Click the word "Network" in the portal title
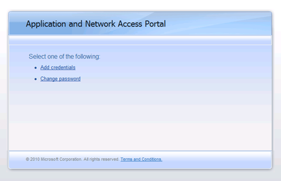Image resolution: width=281 pixels, height=181 pixels. (99, 24)
